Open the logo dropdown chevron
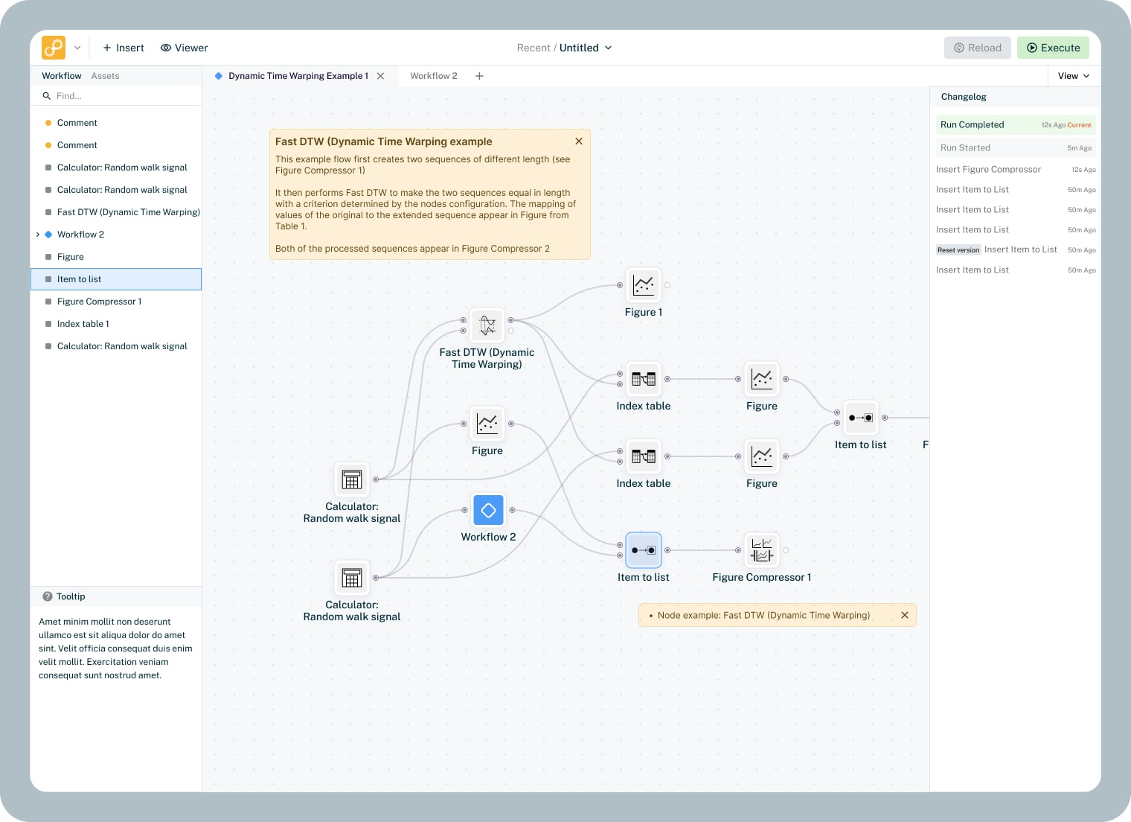Screen dimensions: 1131x822 pos(77,48)
